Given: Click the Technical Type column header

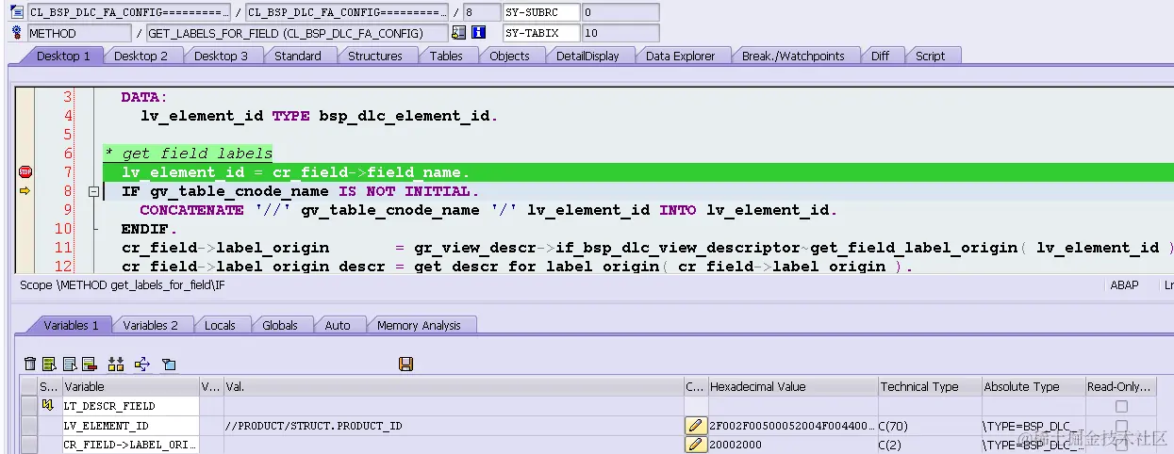Looking at the screenshot, I should pos(929,386).
